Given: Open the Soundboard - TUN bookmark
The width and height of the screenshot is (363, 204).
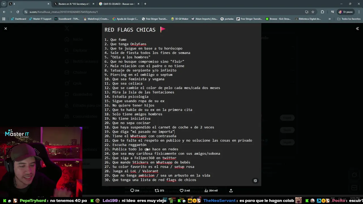Looking at the screenshot, I should [67, 19].
